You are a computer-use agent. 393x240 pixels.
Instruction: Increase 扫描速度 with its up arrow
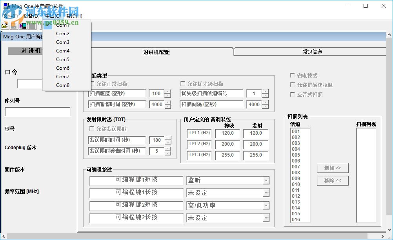[x=168, y=91]
